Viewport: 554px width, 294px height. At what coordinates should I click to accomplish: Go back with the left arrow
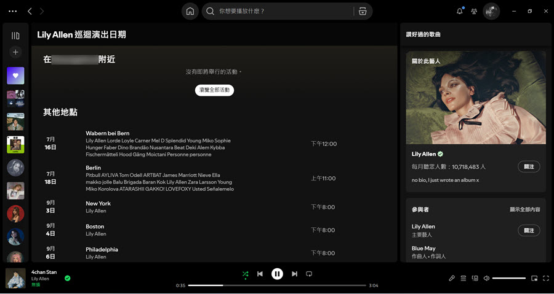30,11
